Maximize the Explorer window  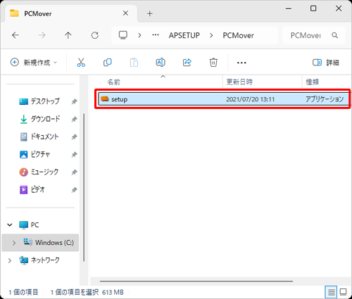313,8
